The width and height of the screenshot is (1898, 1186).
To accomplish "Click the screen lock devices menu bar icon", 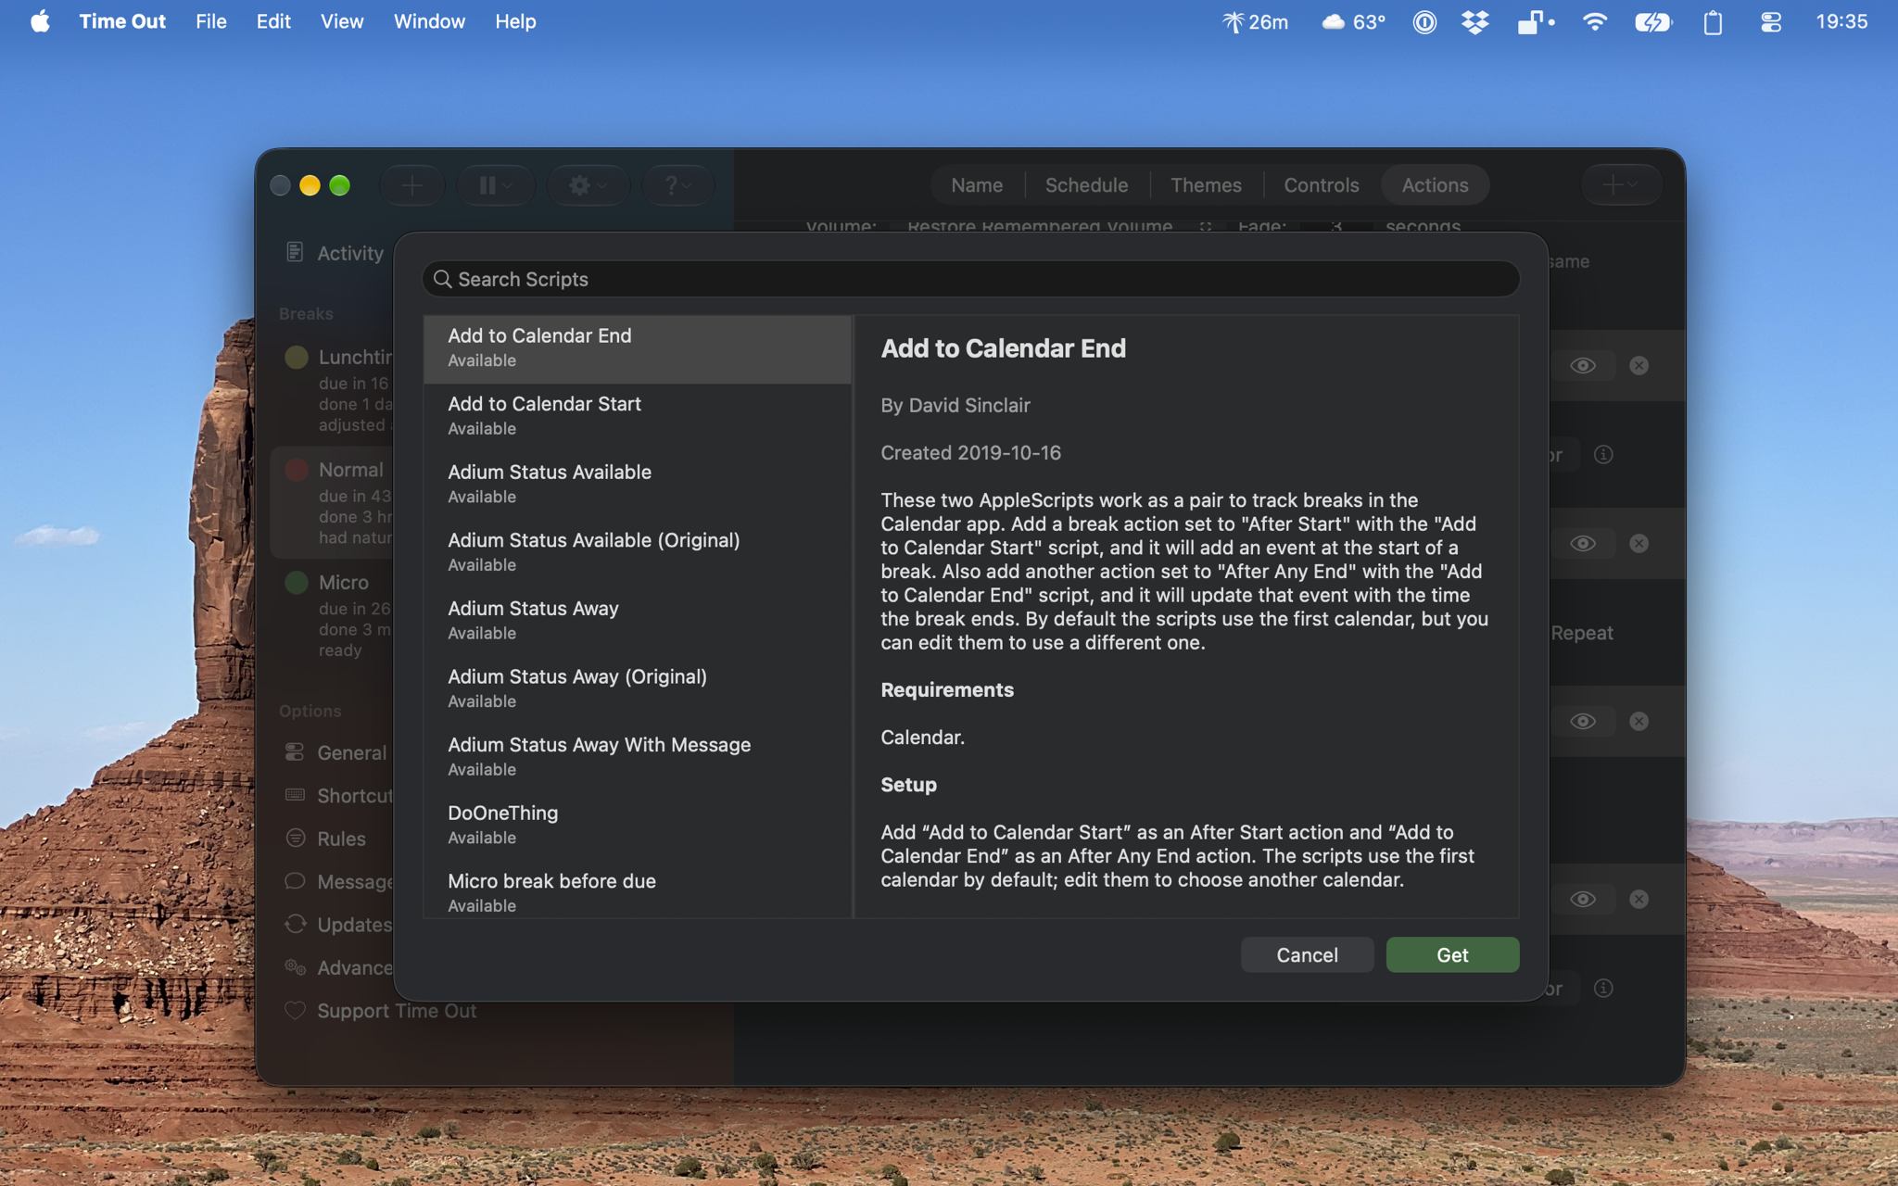I will click(x=1535, y=21).
